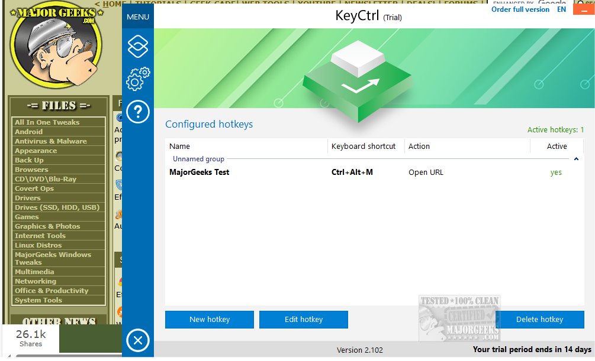The image size is (595, 361).
Task: Click the Active hotkeys: 1 label
Action: pos(555,130)
